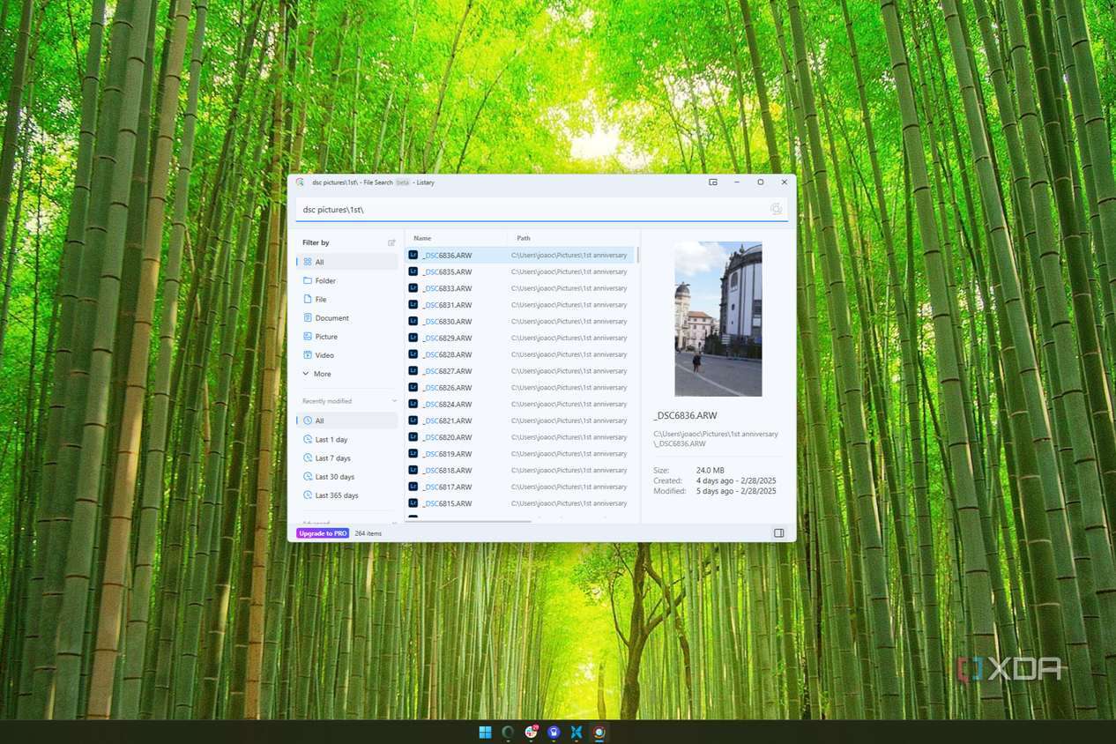
Task: Filter results by Picture
Action: pos(347,336)
